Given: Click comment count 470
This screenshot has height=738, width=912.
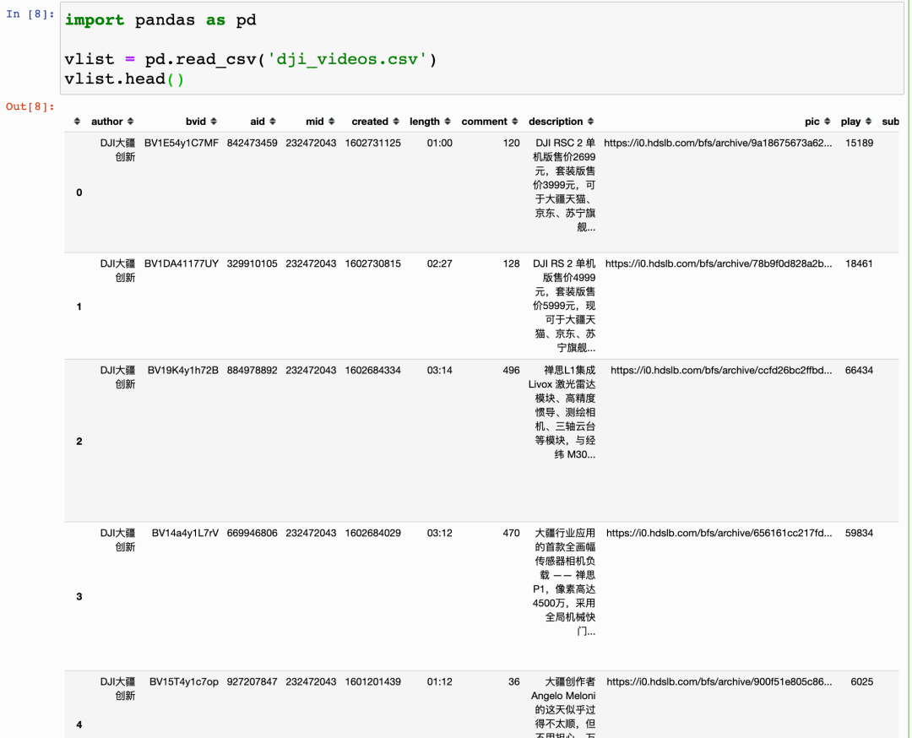Looking at the screenshot, I should tap(511, 534).
